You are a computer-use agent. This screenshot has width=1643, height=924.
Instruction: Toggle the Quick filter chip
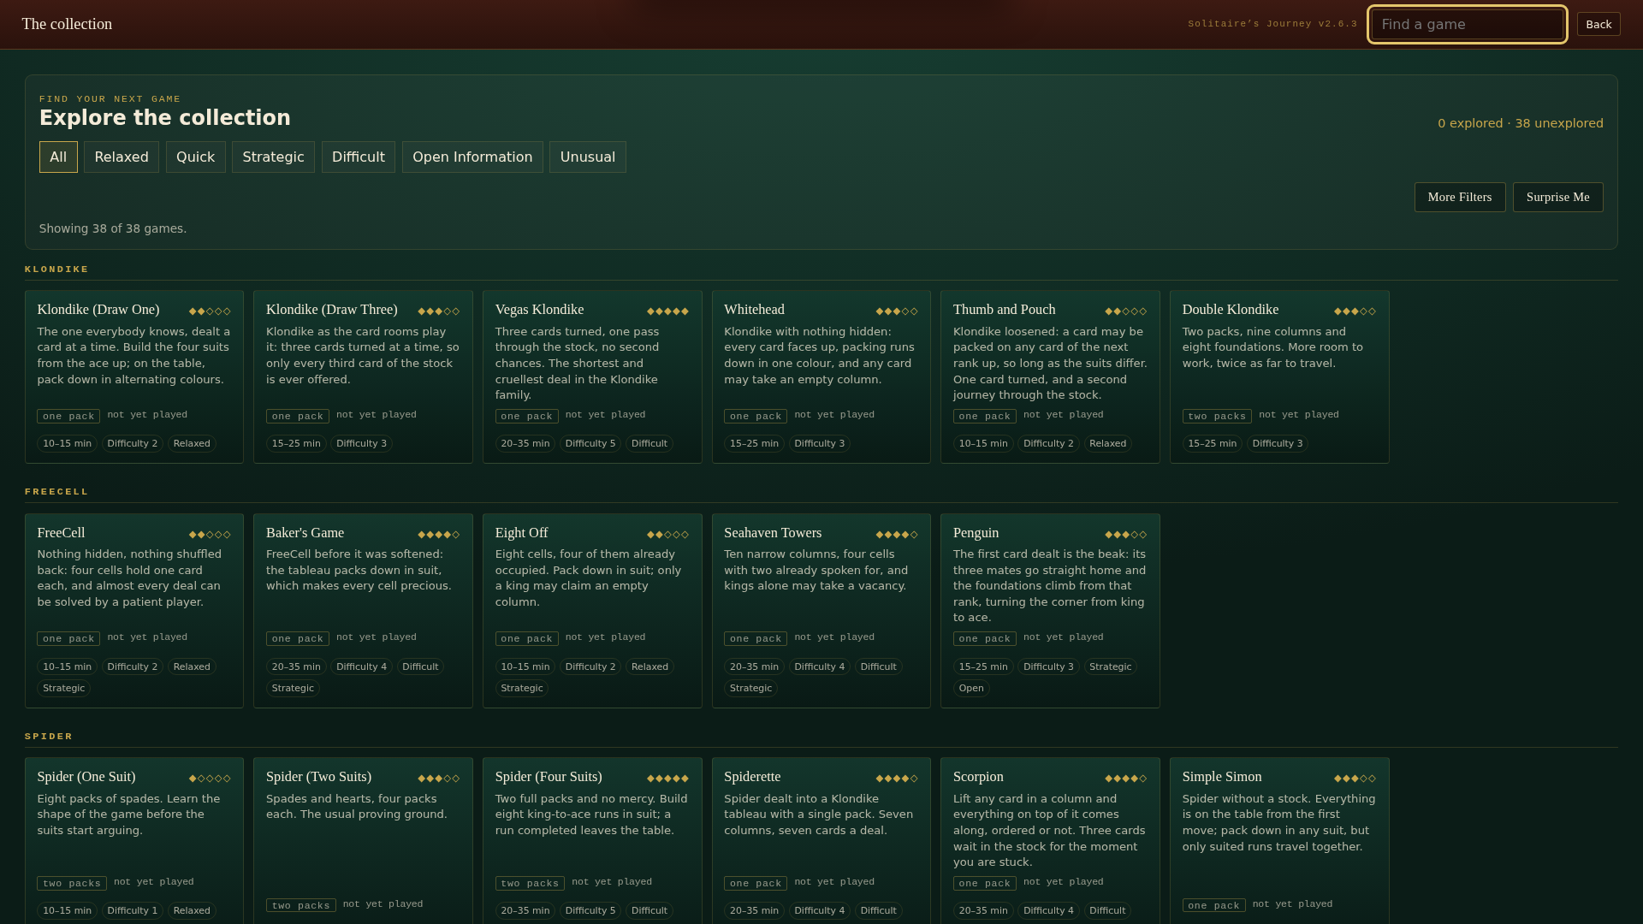[196, 157]
